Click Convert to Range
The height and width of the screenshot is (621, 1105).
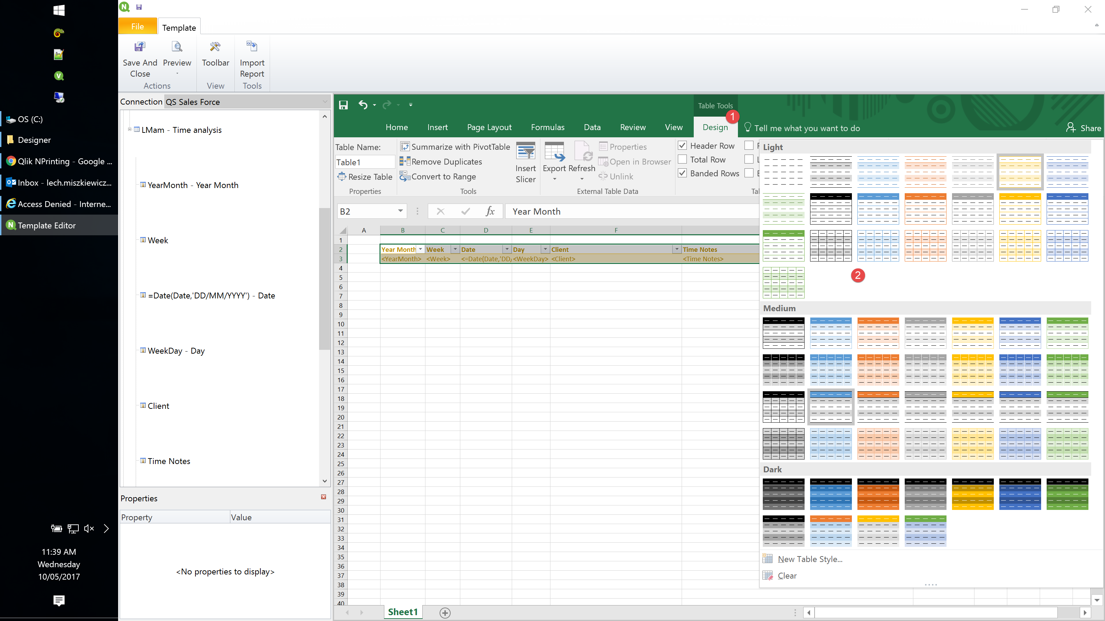(x=438, y=177)
